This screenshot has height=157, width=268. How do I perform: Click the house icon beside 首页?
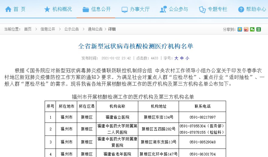click(8, 9)
